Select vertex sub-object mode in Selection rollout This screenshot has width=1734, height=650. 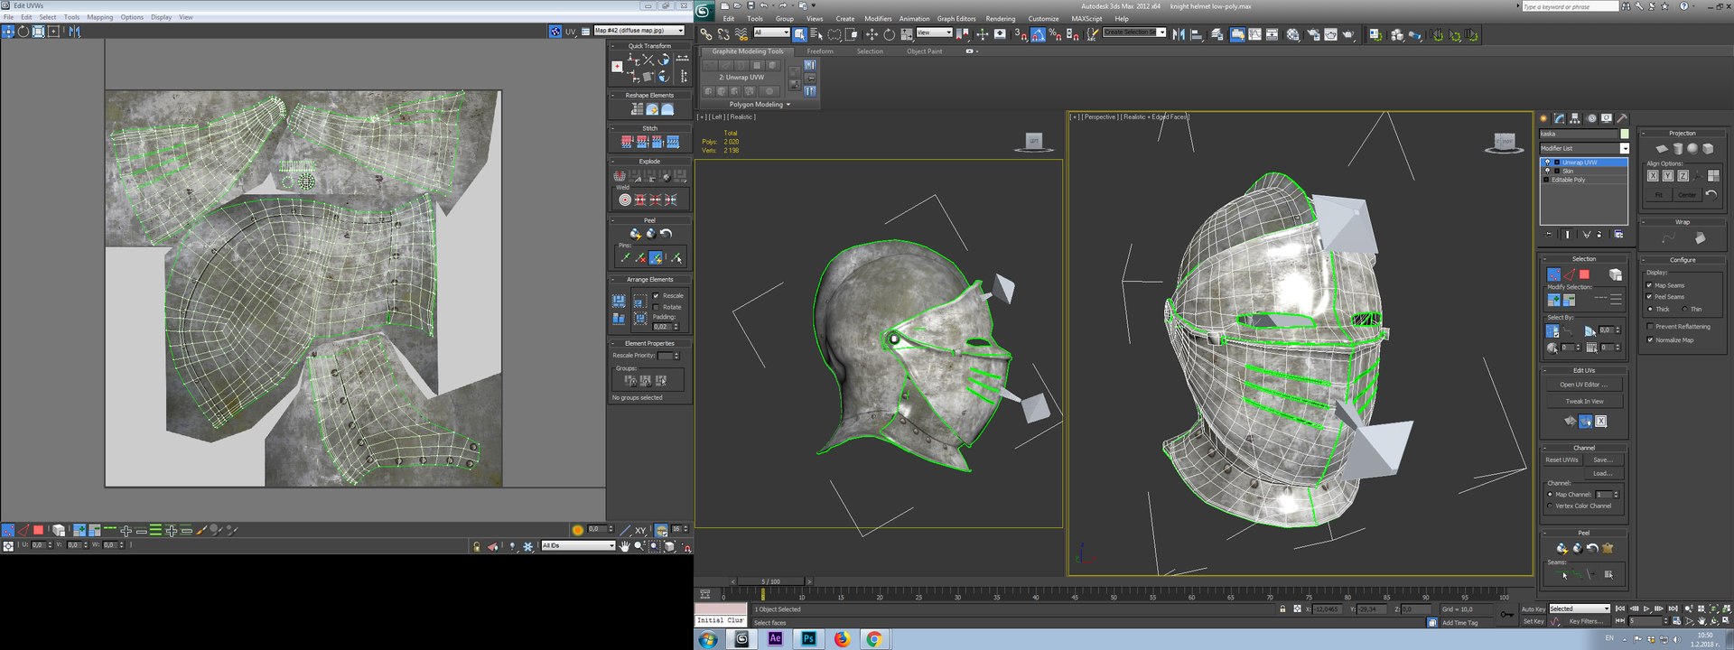(x=1553, y=274)
